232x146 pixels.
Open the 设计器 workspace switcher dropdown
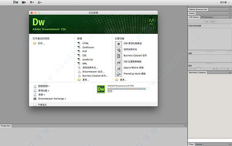point(224,2)
